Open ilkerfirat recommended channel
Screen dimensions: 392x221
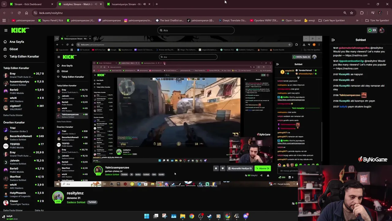24,178
